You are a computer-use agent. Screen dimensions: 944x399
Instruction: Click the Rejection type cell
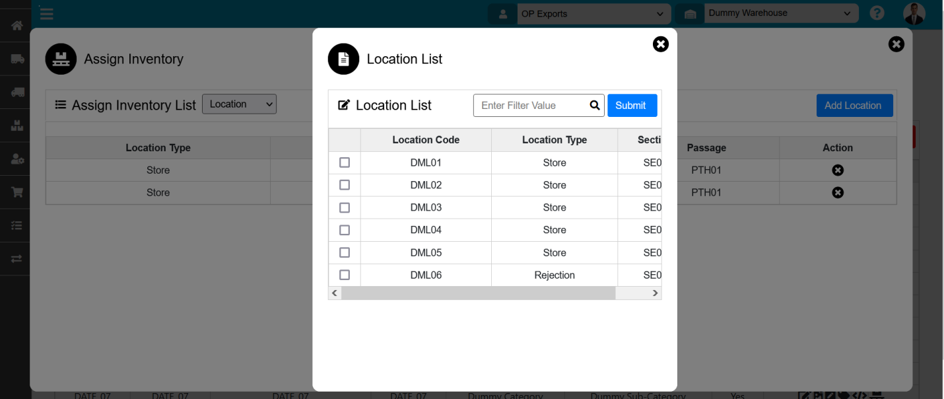[555, 275]
